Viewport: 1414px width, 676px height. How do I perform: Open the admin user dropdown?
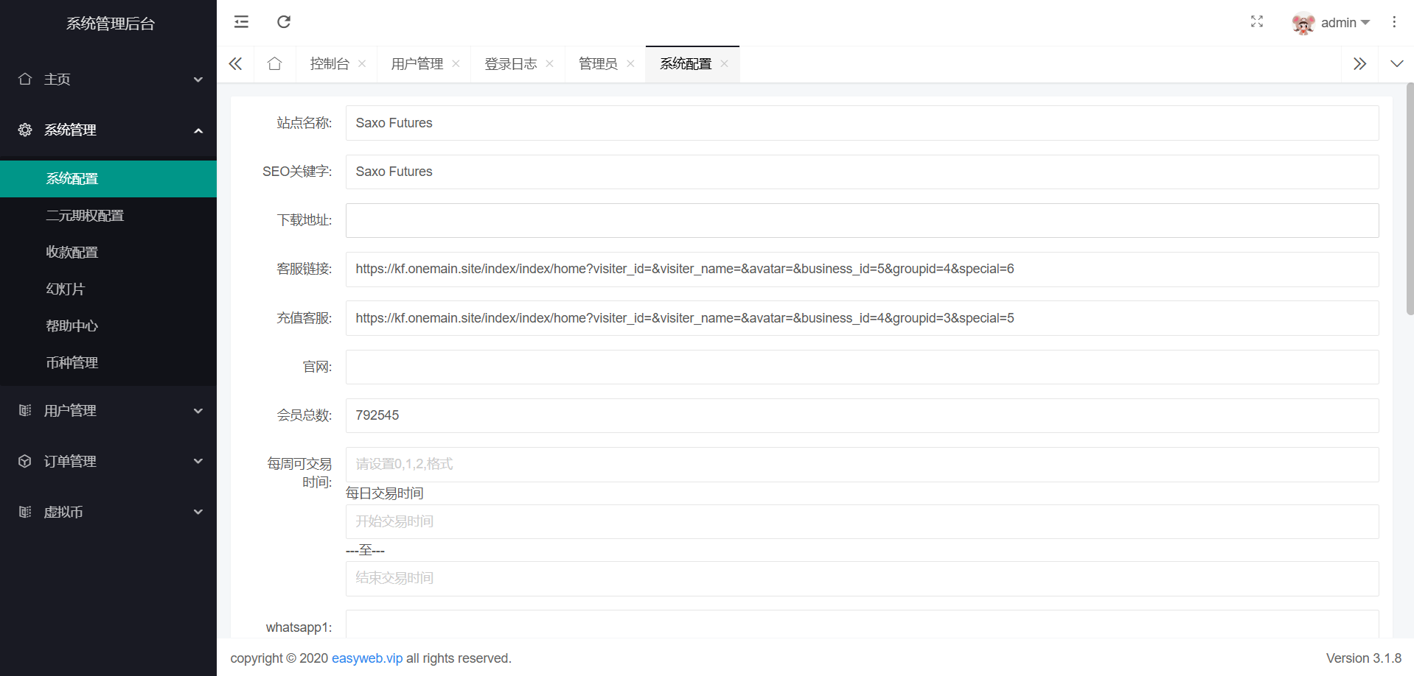pos(1331,23)
